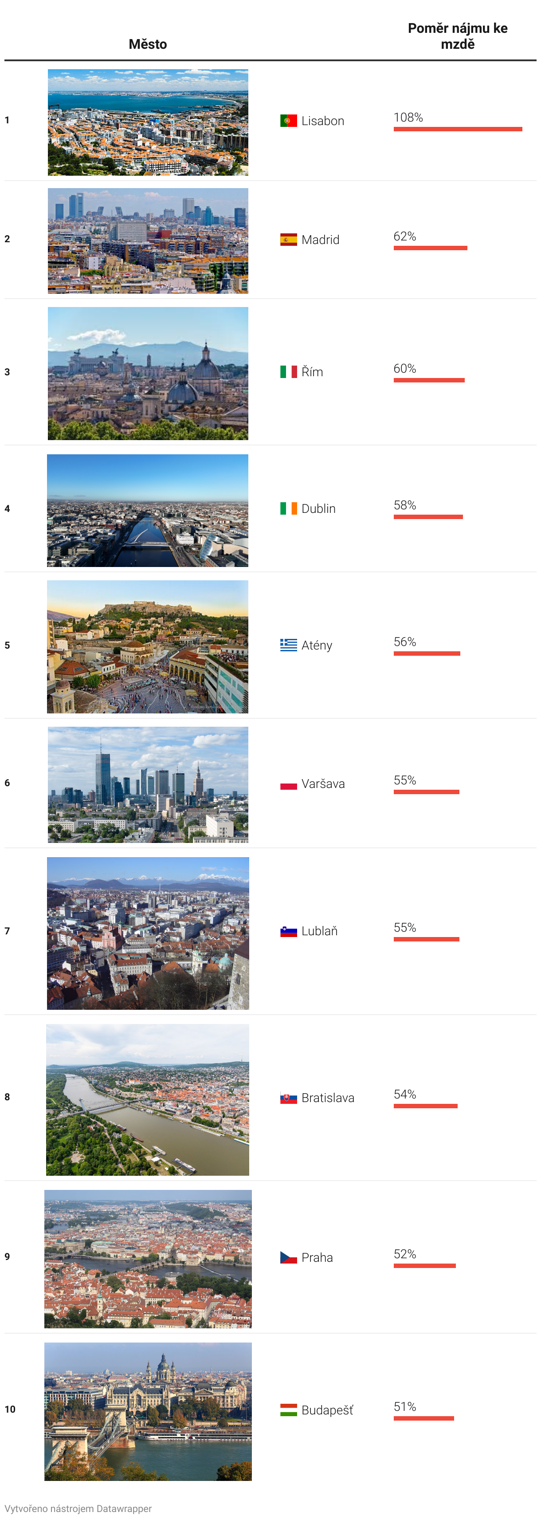Click the 108% red bar for Lisabon

point(457,129)
